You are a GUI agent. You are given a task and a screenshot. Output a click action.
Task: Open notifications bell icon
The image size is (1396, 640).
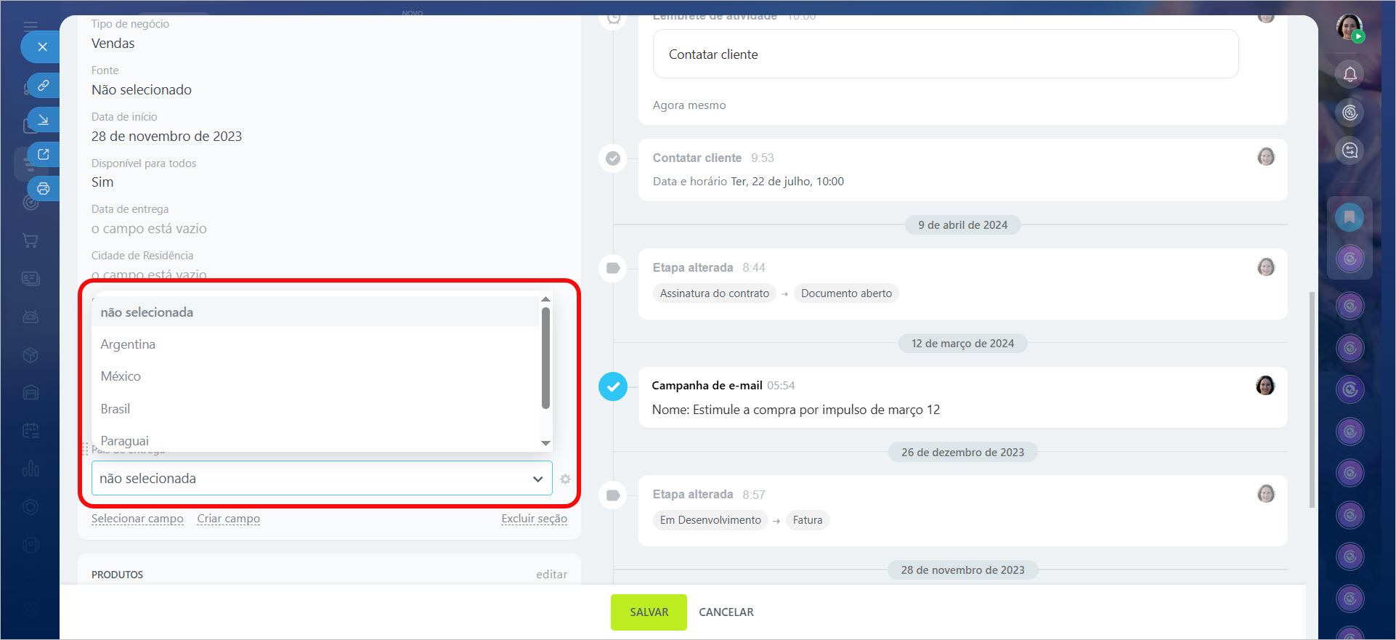click(x=1350, y=74)
